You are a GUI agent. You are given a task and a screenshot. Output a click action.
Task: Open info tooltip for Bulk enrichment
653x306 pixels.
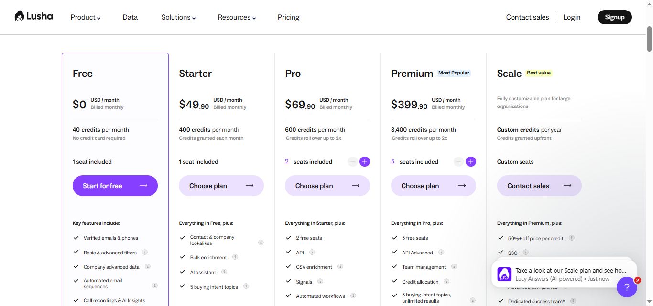[235, 257]
